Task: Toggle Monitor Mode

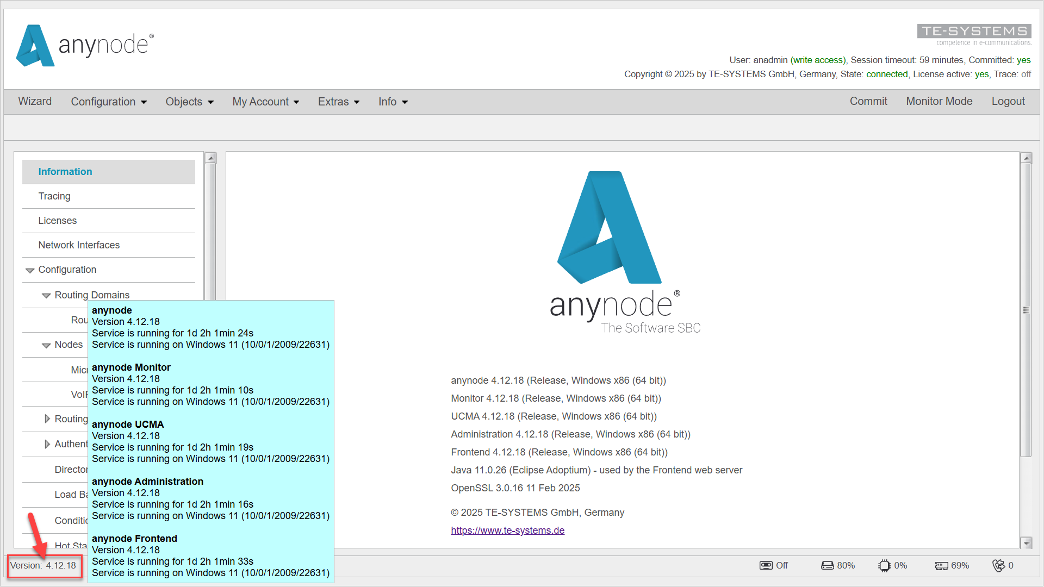Action: 939,102
